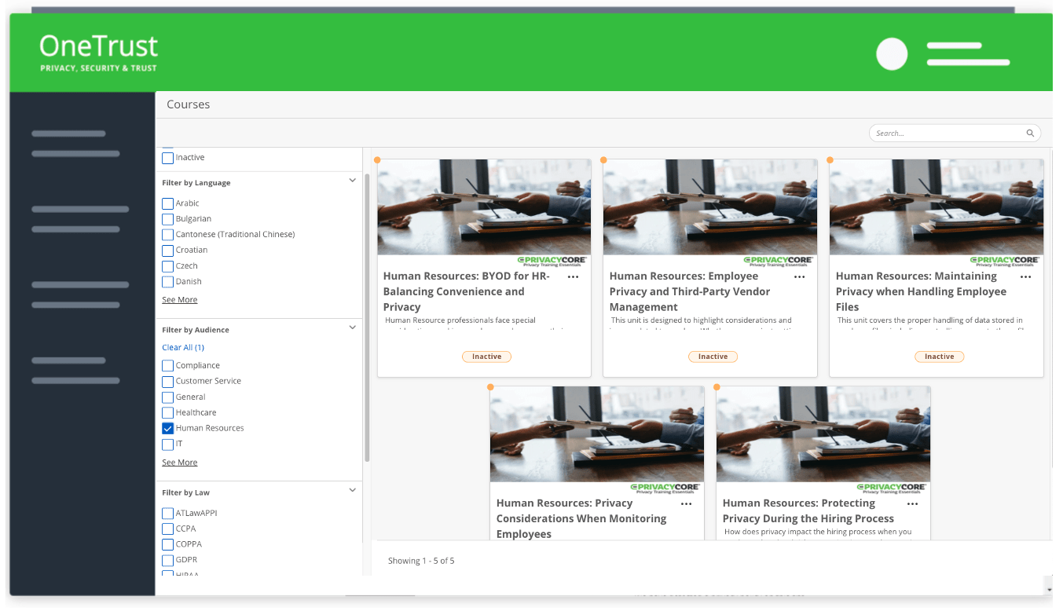
Task: Tick the Danish language filter
Action: coord(167,282)
